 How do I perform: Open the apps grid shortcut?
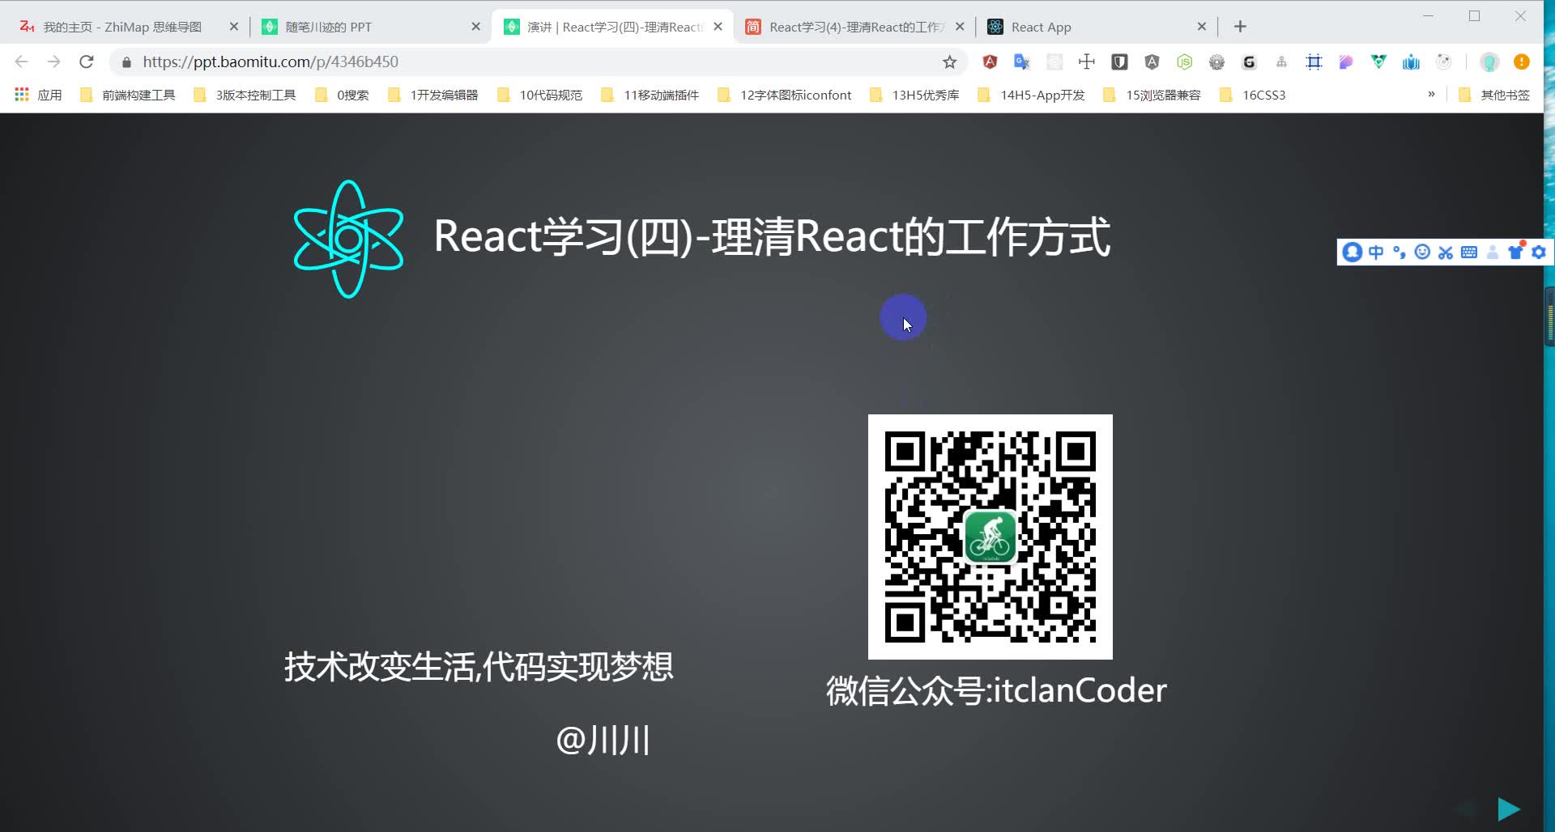pyautogui.click(x=22, y=95)
